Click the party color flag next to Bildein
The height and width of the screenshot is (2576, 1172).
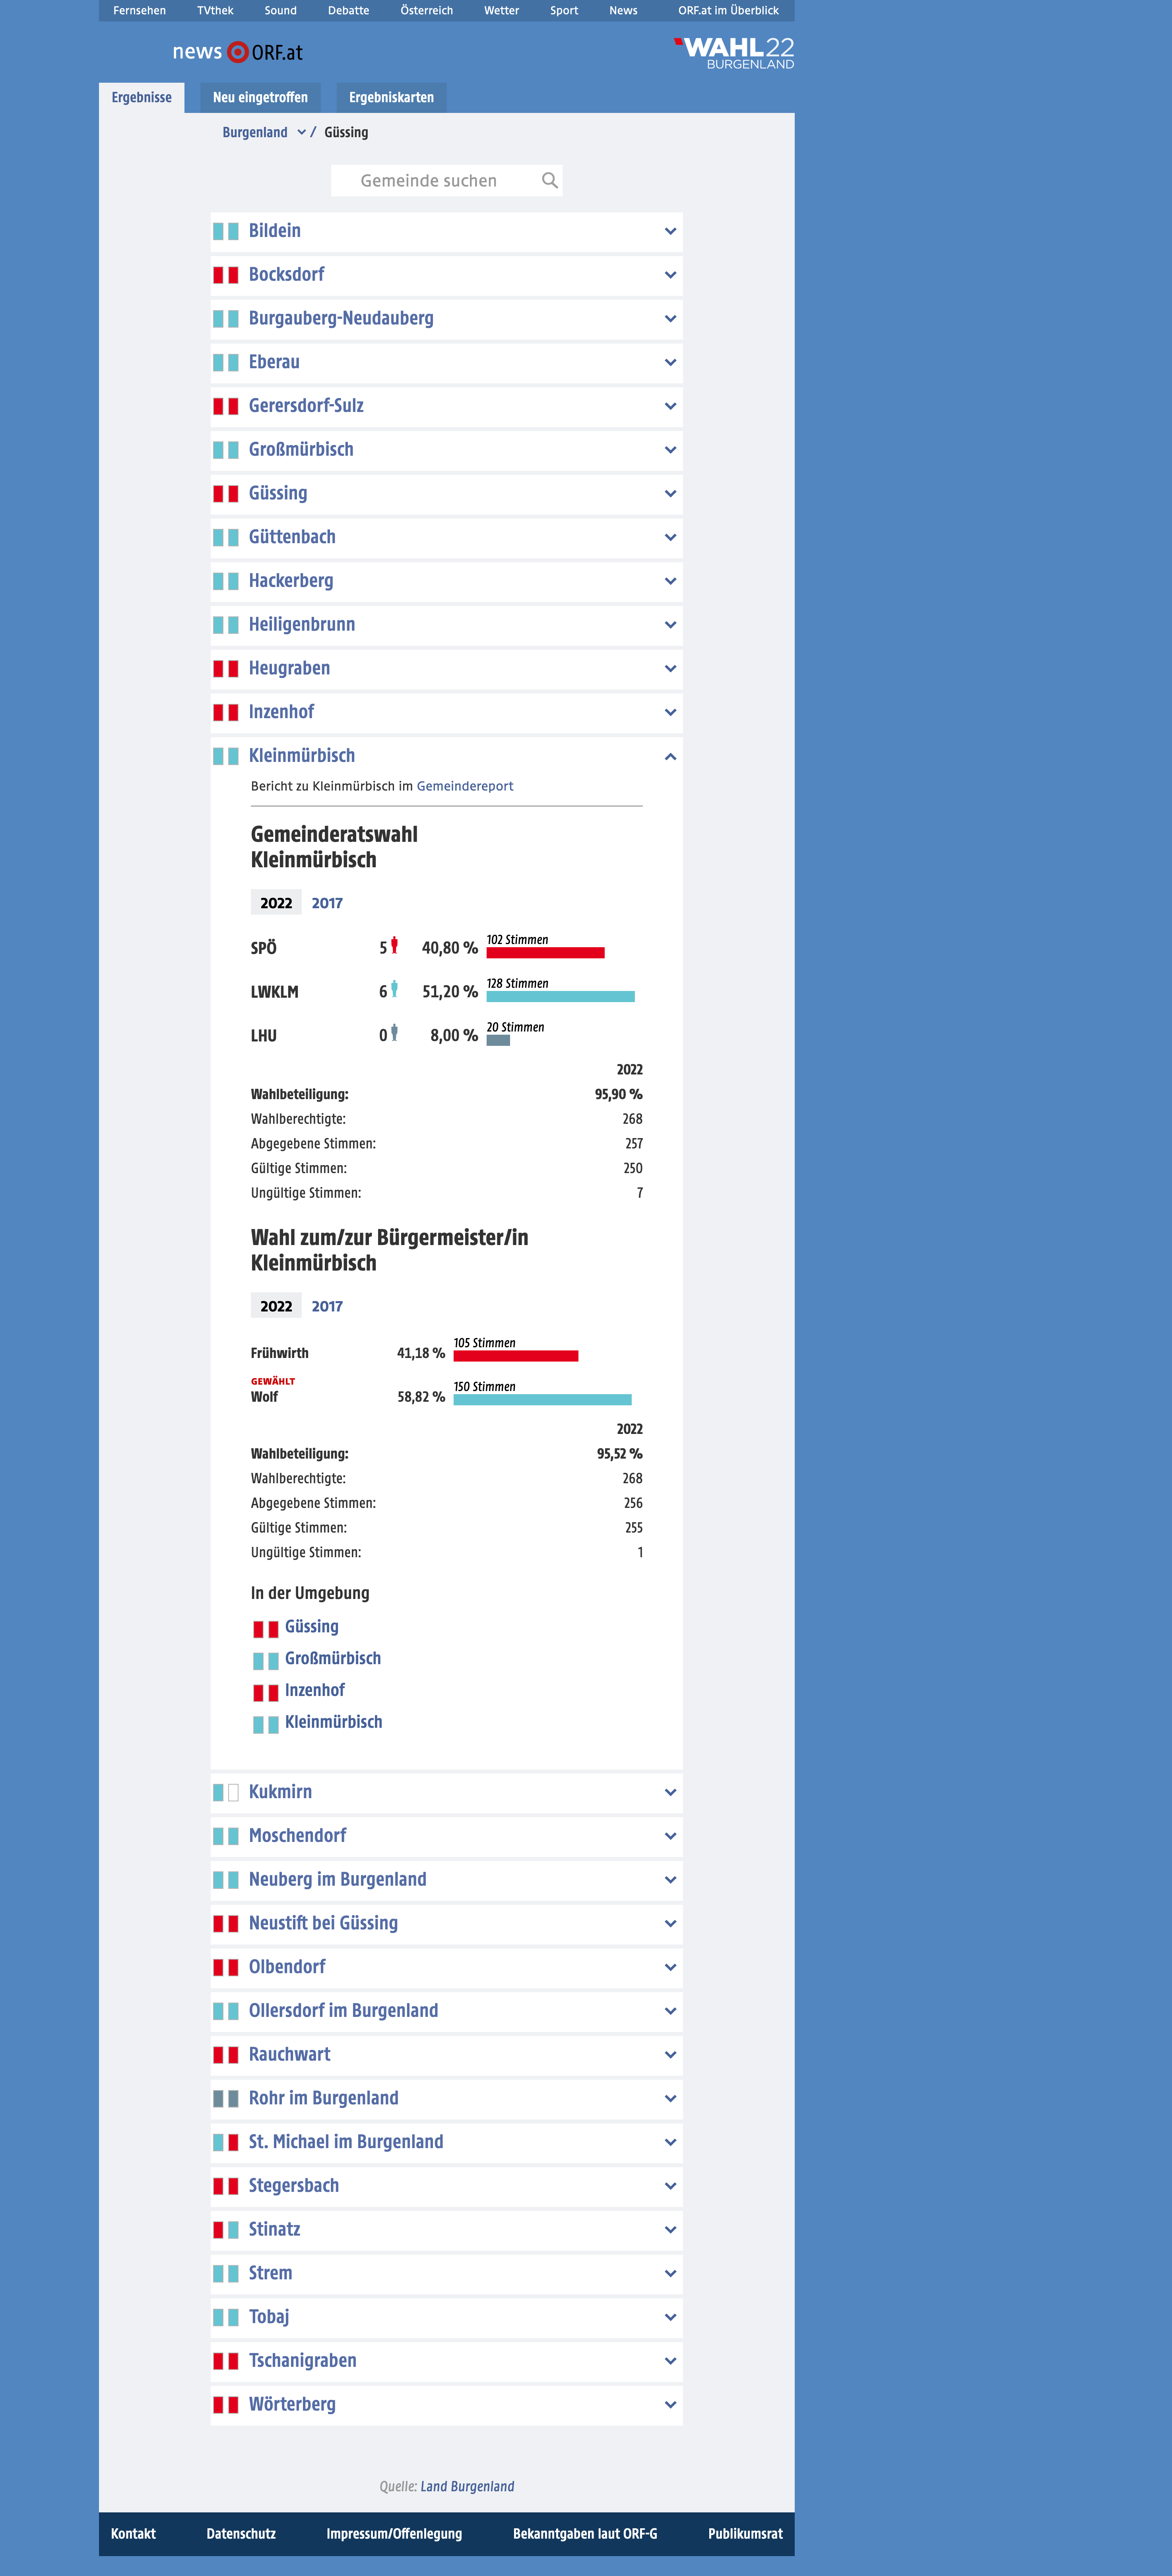(x=225, y=231)
